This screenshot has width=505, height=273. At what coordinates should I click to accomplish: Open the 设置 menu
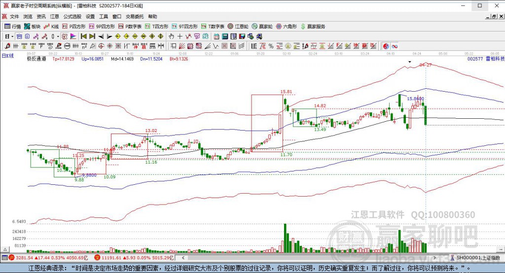[90, 16]
